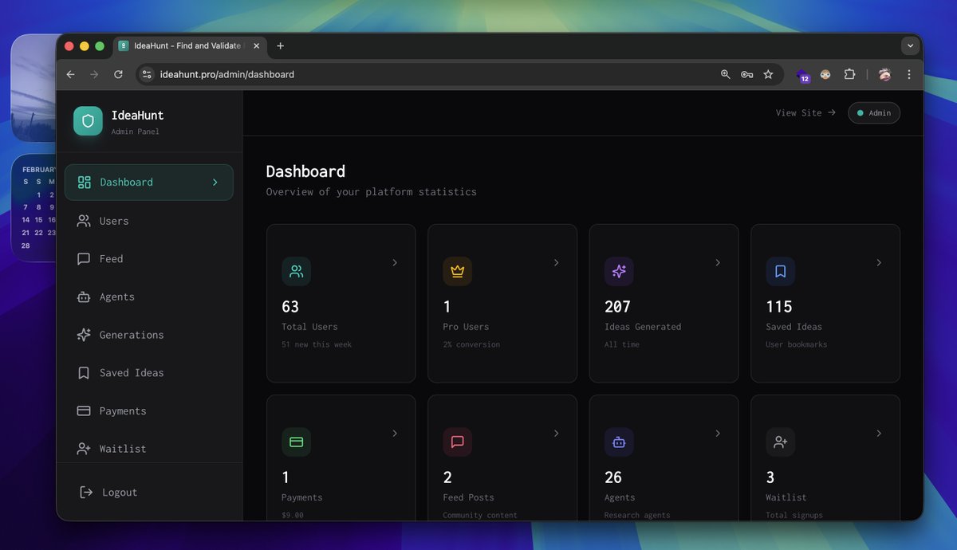The image size is (957, 550).
Task: Open the browser extensions puzzle icon
Action: pyautogui.click(x=849, y=74)
